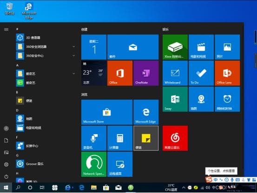
Task: Open the 电影和电视 tile in 娱乐 group
Action: (201, 47)
